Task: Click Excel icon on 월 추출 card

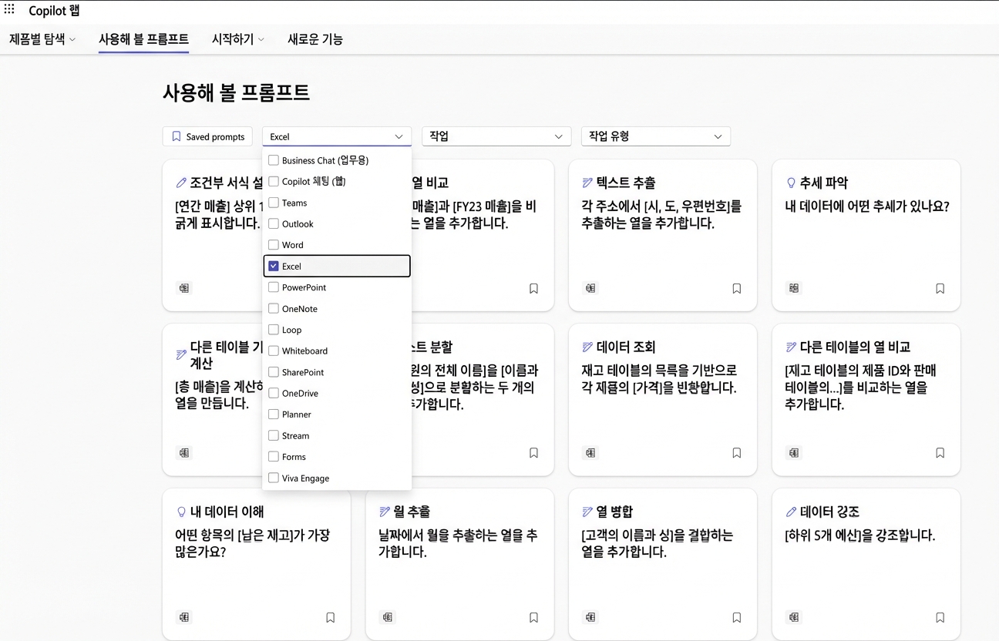Action: click(x=387, y=617)
